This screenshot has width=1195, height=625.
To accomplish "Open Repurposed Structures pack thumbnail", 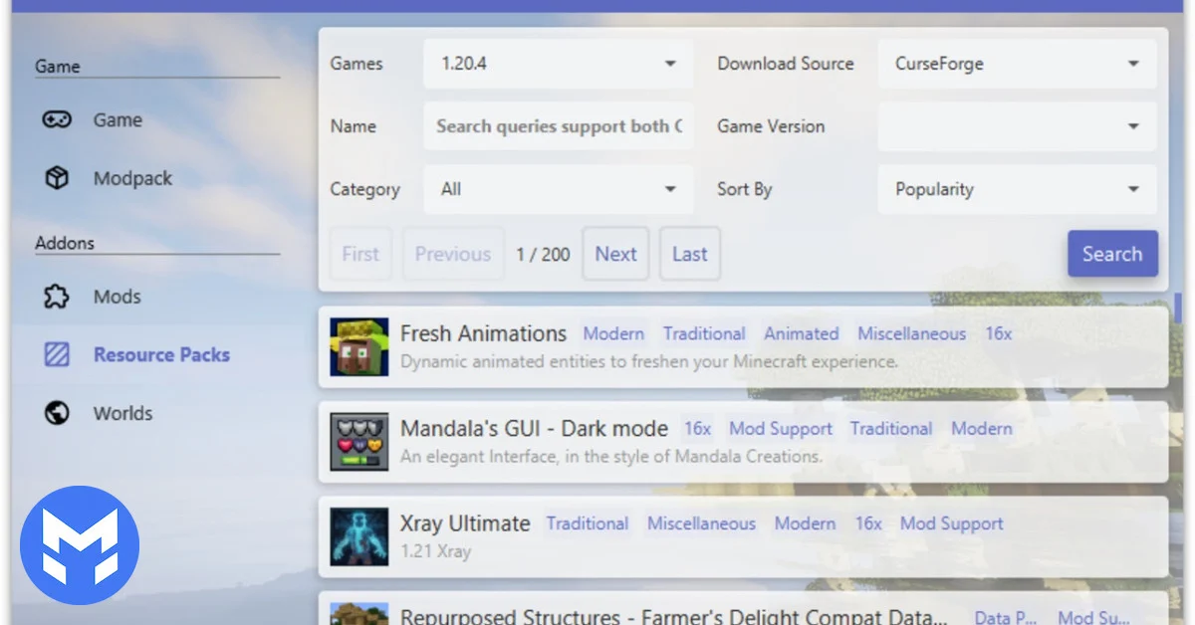I will (359, 613).
